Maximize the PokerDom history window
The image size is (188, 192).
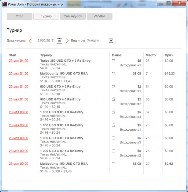(x=168, y=3)
